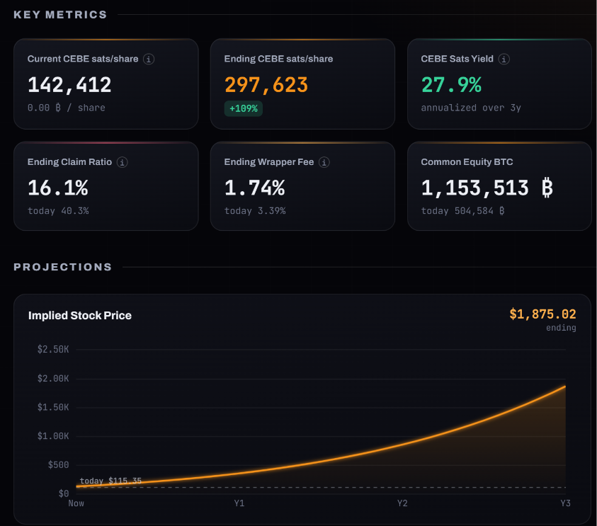Click the Implied Stock Price chart title
Viewport: 597px width, 526px height.
click(80, 316)
